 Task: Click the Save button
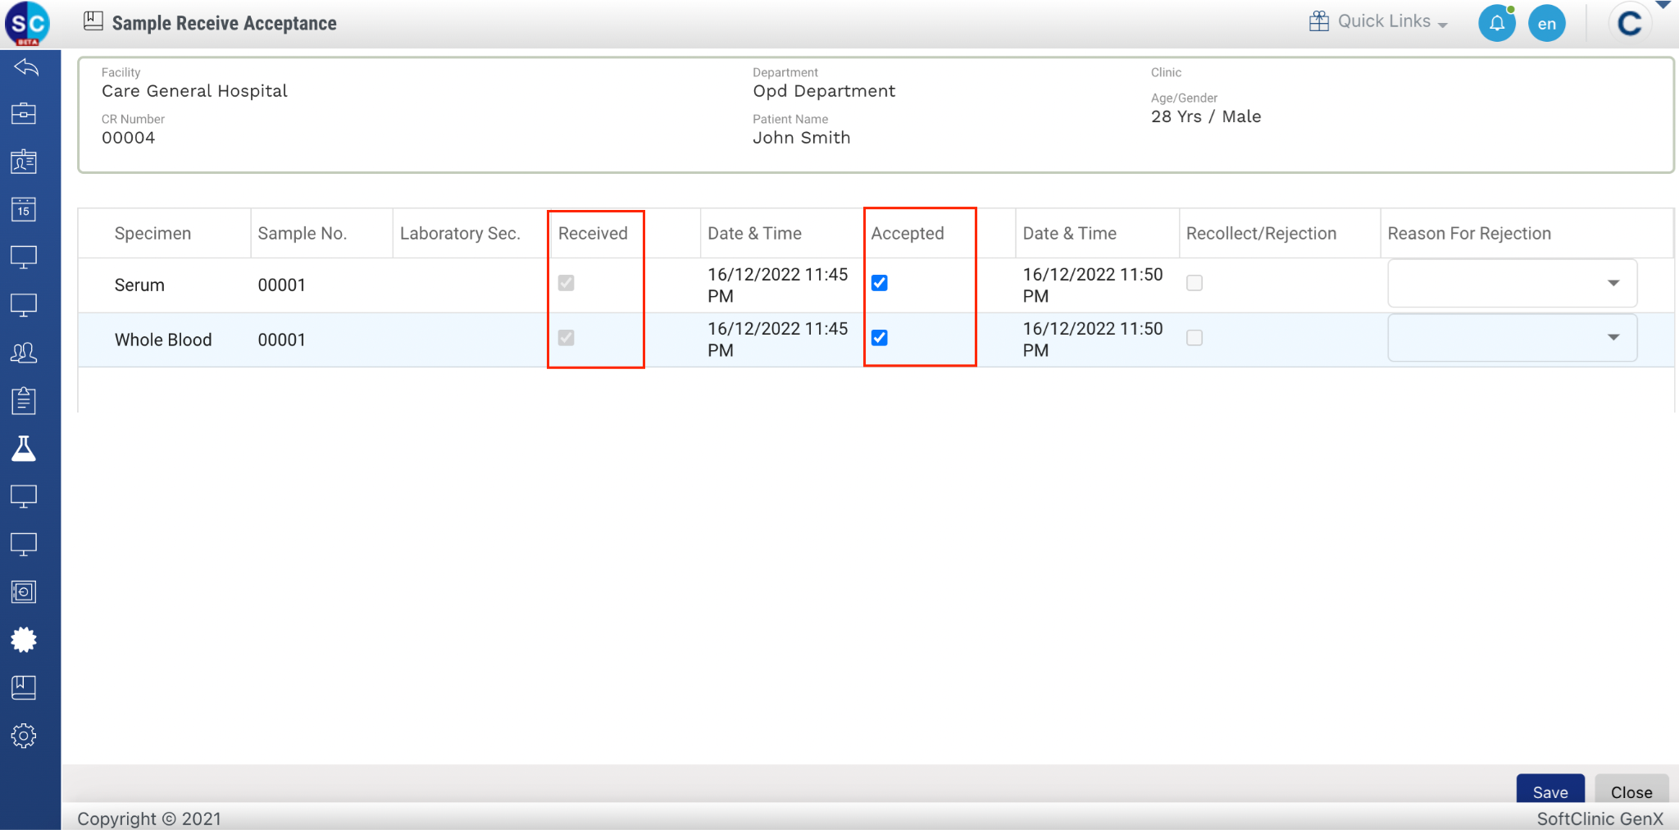point(1549,791)
